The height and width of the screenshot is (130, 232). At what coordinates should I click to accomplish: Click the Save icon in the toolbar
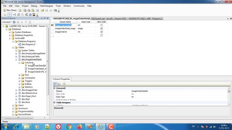(47, 10)
